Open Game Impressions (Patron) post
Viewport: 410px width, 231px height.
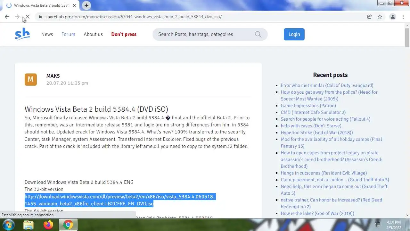click(x=308, y=106)
